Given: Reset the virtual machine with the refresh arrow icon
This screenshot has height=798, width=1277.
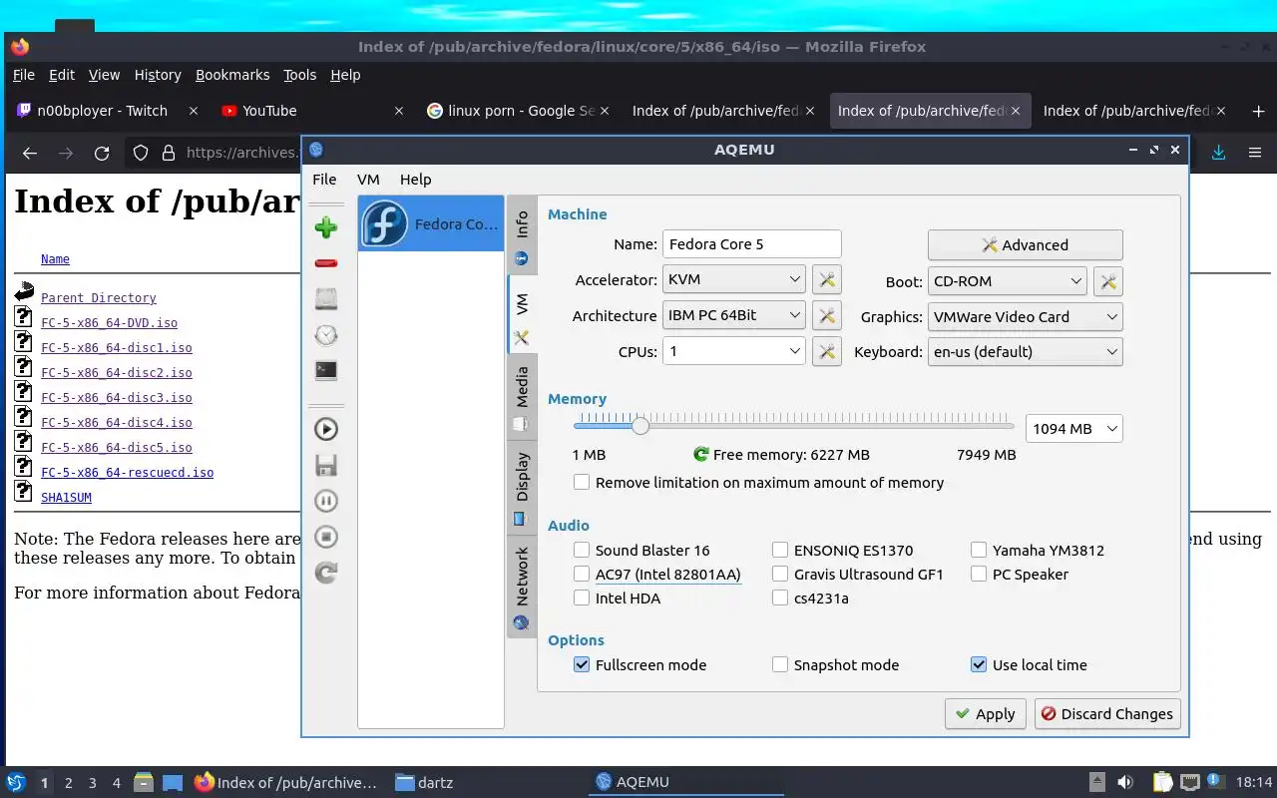Looking at the screenshot, I should click(325, 573).
